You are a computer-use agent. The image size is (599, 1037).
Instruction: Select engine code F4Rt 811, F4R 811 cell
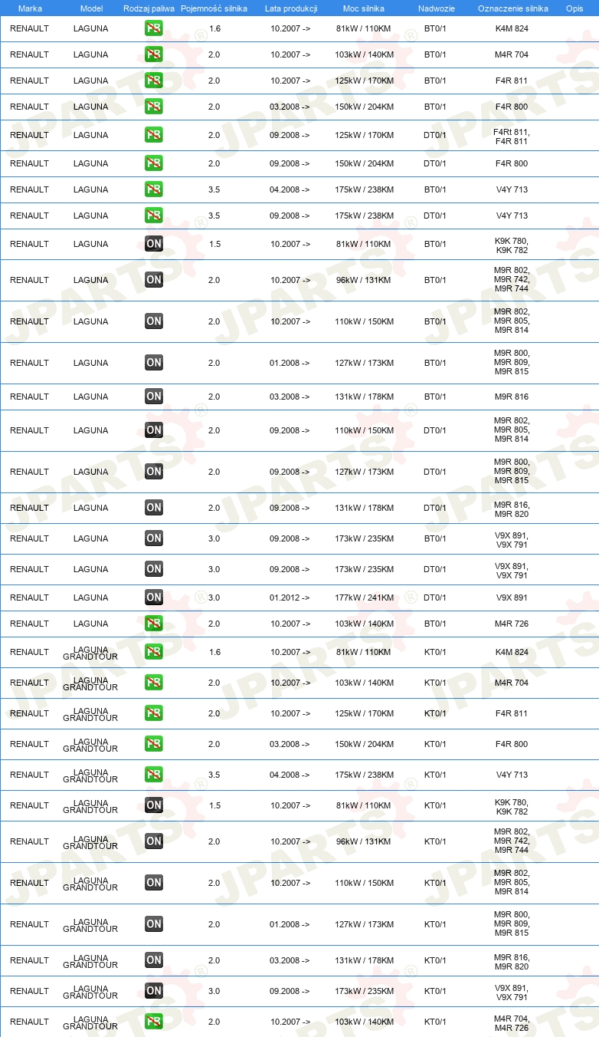point(512,137)
